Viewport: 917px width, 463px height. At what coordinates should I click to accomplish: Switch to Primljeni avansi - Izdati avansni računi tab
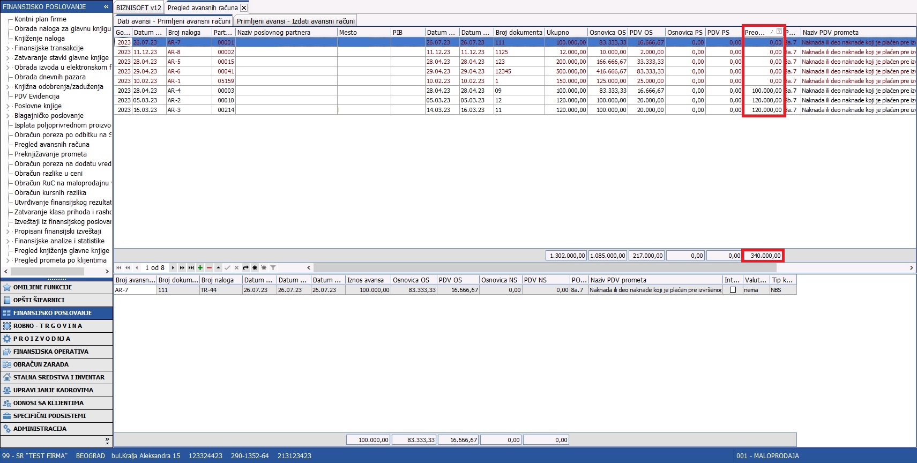coord(295,21)
